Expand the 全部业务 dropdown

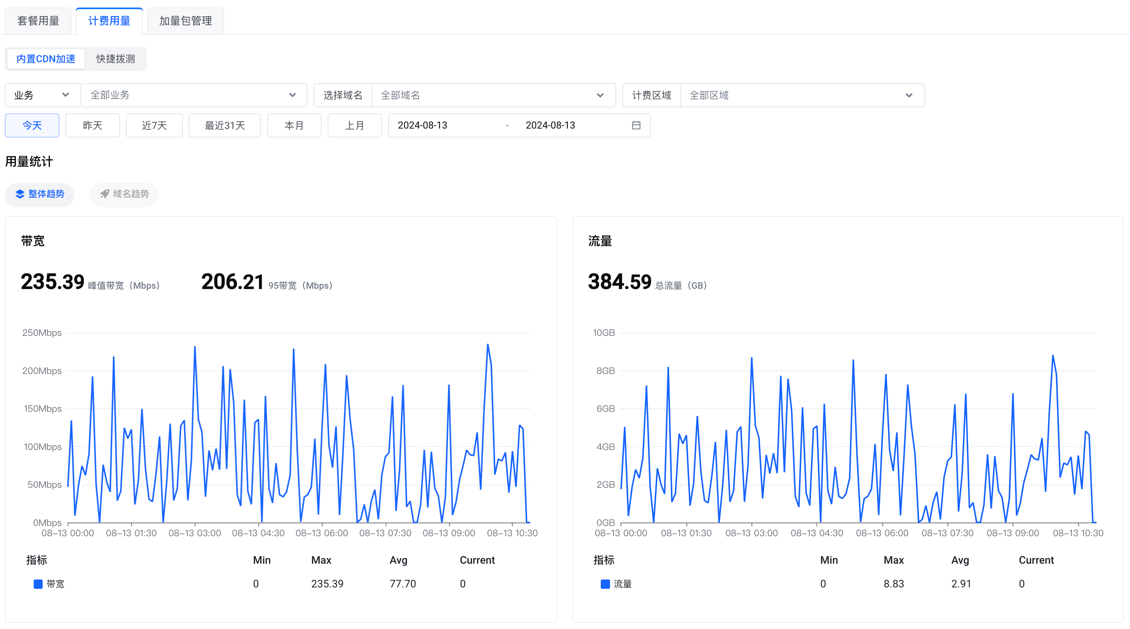coord(194,95)
